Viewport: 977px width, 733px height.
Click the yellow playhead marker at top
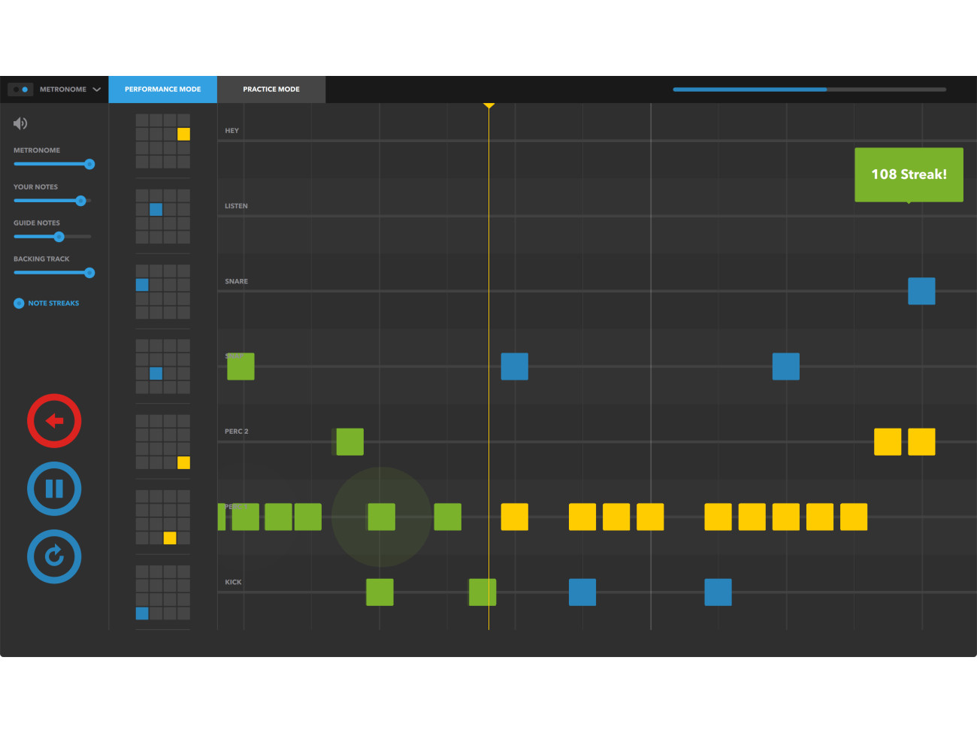488,105
